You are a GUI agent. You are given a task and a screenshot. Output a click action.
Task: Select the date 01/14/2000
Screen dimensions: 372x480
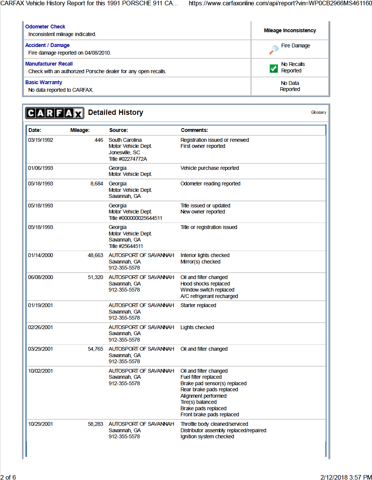[41, 255]
